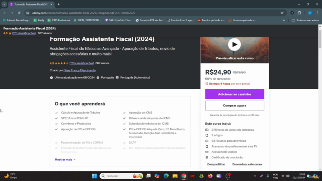Image resolution: width=322 pixels, height=181 pixels.
Task: Click the scrollbar down arrow
Action: [320, 169]
